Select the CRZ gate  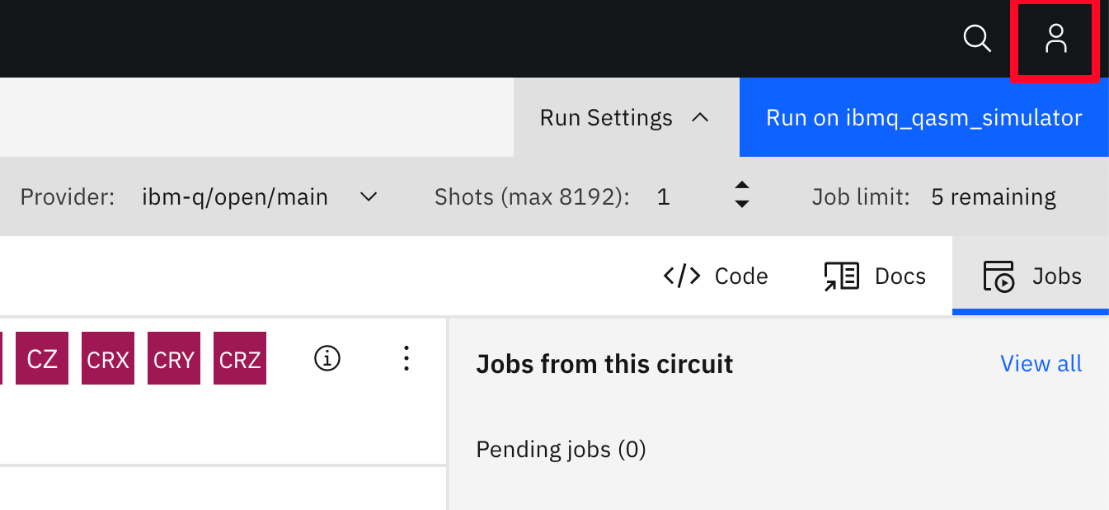point(240,359)
